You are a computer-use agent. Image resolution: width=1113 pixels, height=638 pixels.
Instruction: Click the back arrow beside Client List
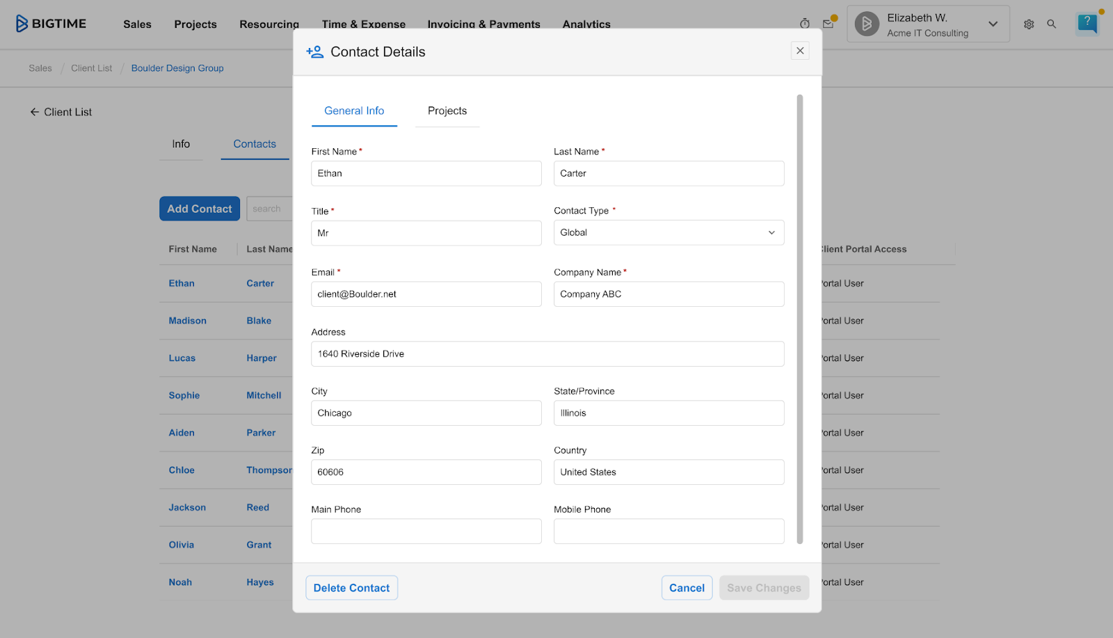pos(33,111)
